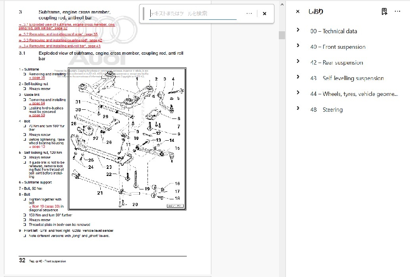Follow the page 35 link under Subframe

(x=37, y=78)
